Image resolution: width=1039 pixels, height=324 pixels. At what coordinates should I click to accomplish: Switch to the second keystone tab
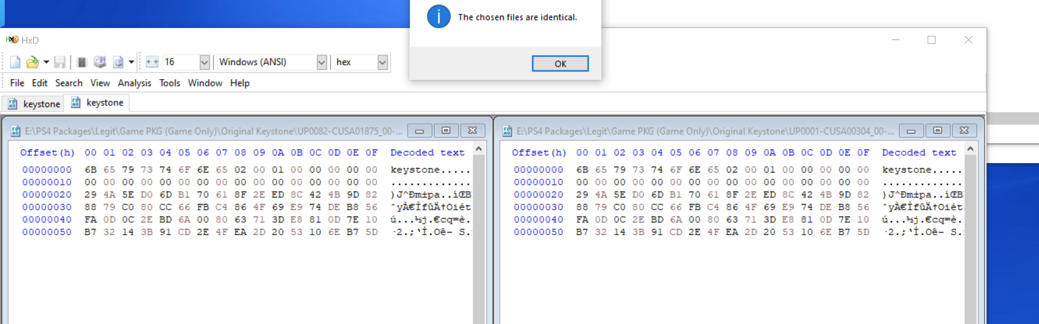(x=97, y=103)
